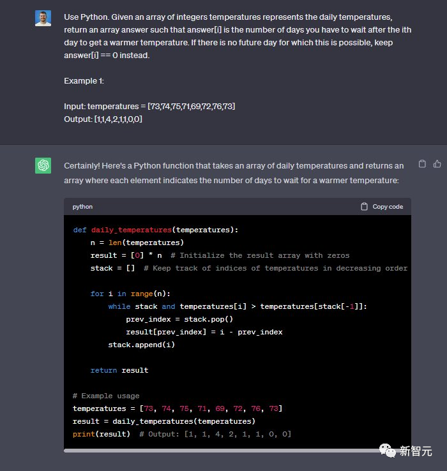Click the 'result = [0] * n' code

pos(126,255)
